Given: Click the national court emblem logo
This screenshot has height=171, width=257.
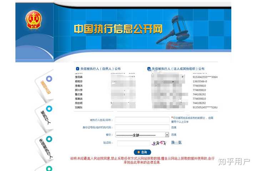Looking at the screenshot, I should 34,20.
